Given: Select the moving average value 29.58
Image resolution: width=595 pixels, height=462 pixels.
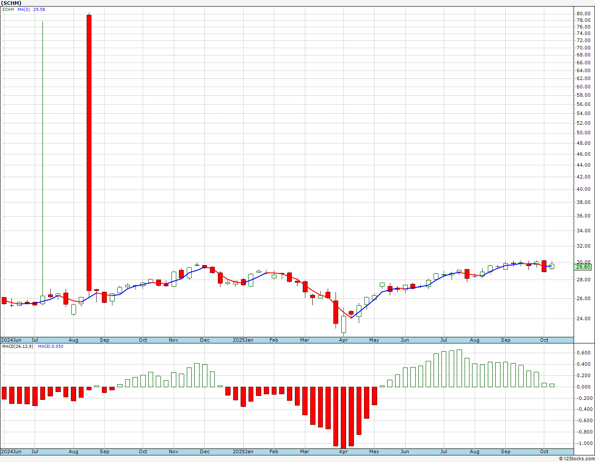Looking at the screenshot, I should click(39, 10).
